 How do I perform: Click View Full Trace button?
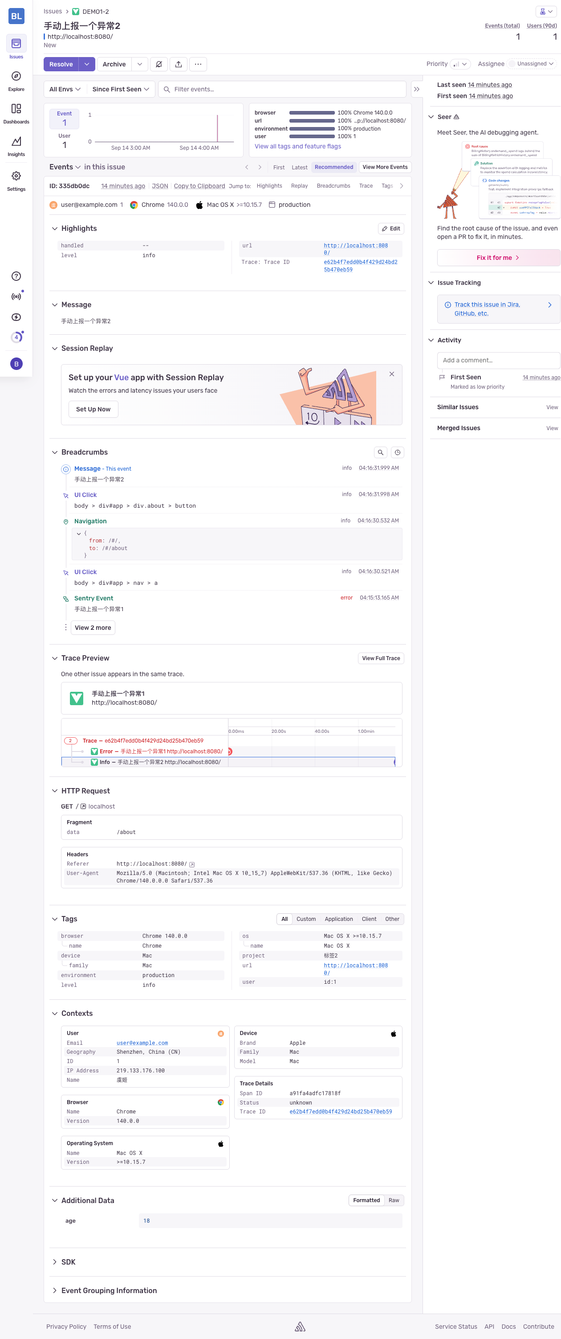point(381,657)
